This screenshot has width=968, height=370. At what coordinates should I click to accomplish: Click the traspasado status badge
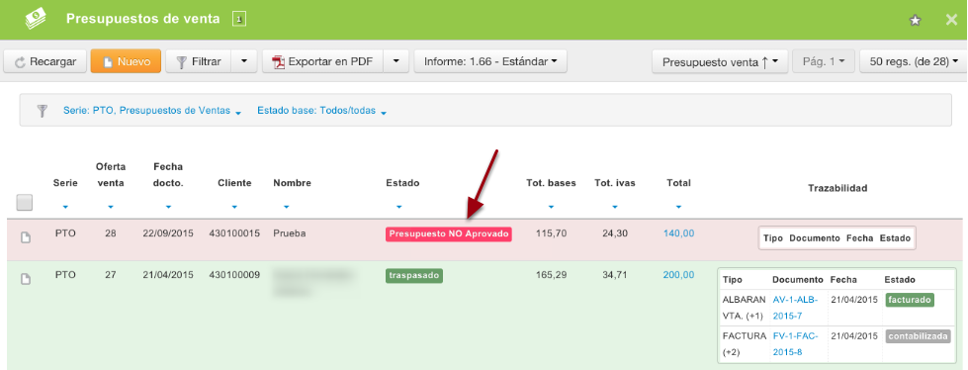coord(414,275)
